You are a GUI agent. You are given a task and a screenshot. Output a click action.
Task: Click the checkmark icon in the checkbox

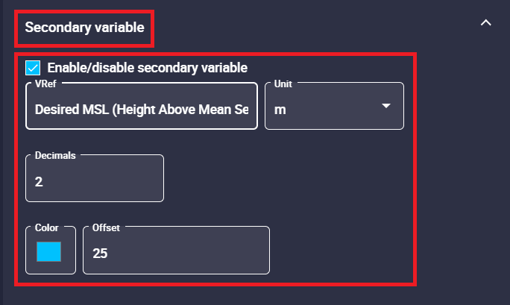(33, 68)
